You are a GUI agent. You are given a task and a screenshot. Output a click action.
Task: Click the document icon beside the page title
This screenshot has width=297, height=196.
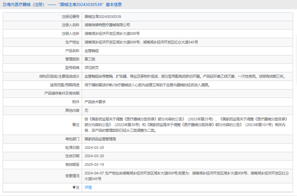pyautogui.click(x=5, y=5)
